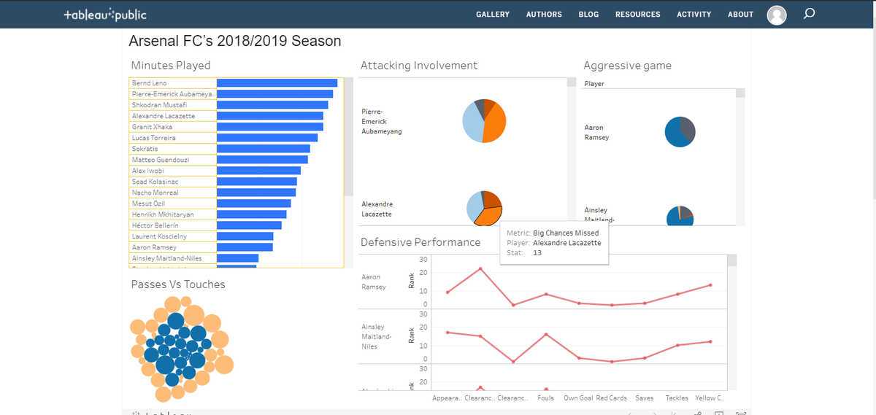Select Alexandre Lacazette in Minutes Played
876x415 pixels.
173,116
